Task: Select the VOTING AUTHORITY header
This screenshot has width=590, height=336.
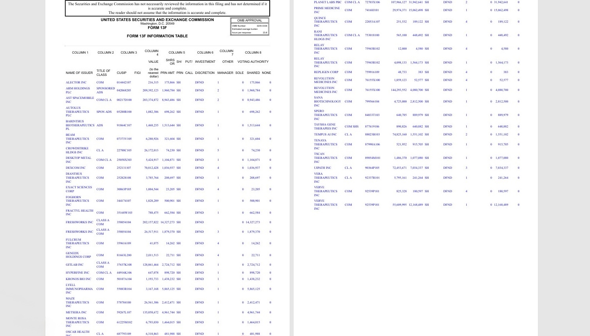Action: tap(253, 62)
